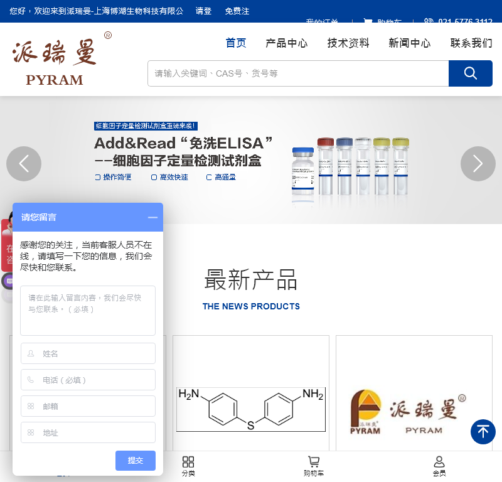This screenshot has height=482, width=502.
Task: Open the 会员 member tab
Action: (439, 466)
